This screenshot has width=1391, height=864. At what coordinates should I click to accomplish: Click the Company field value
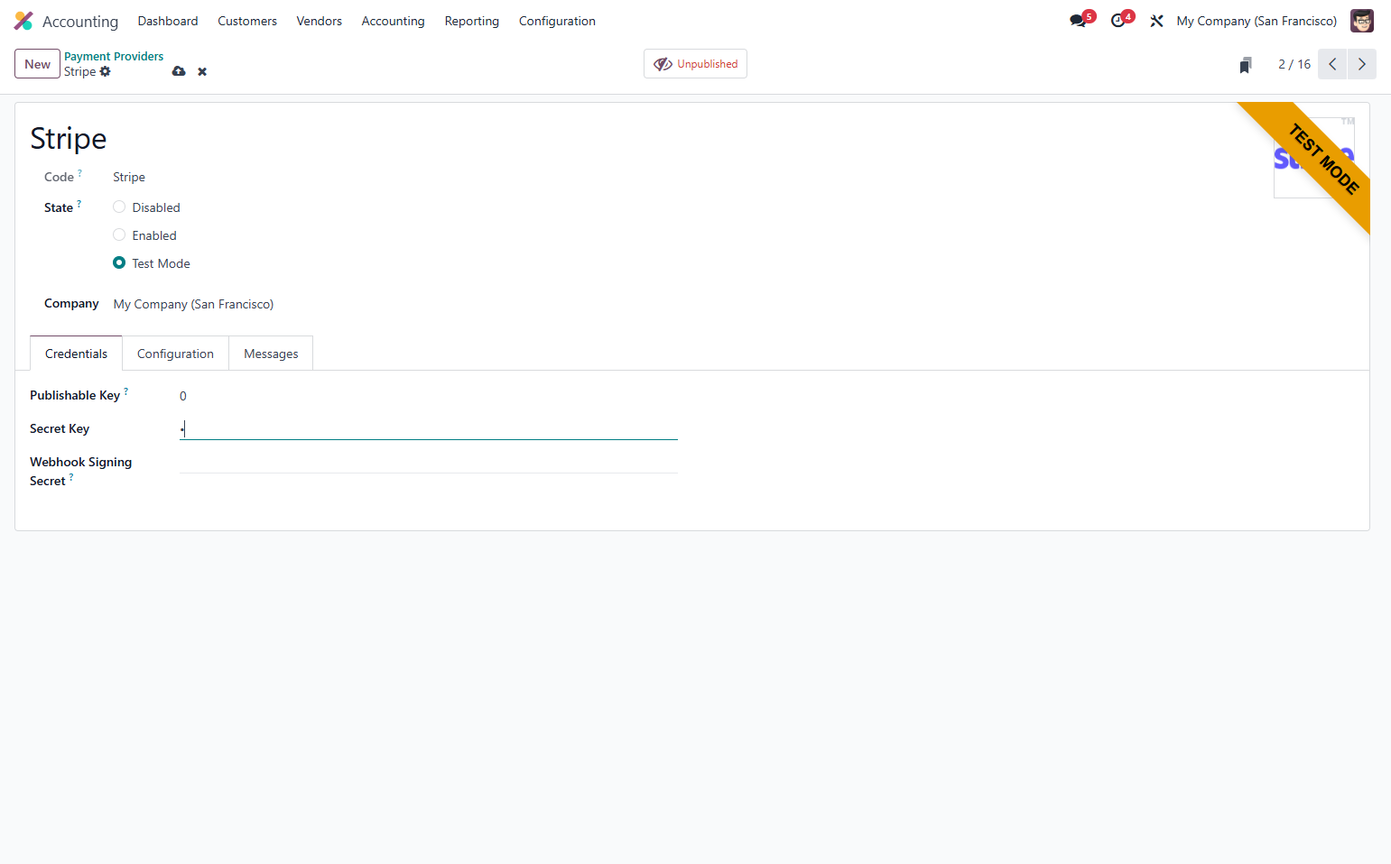(x=193, y=304)
